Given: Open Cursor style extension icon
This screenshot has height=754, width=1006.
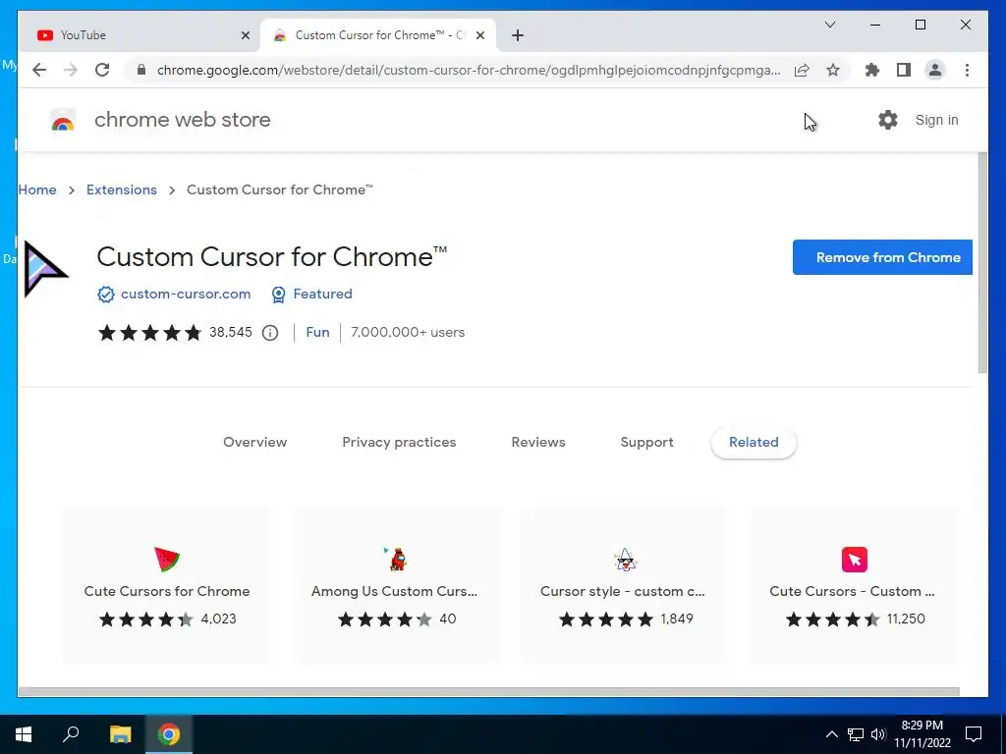Looking at the screenshot, I should pyautogui.click(x=625, y=560).
